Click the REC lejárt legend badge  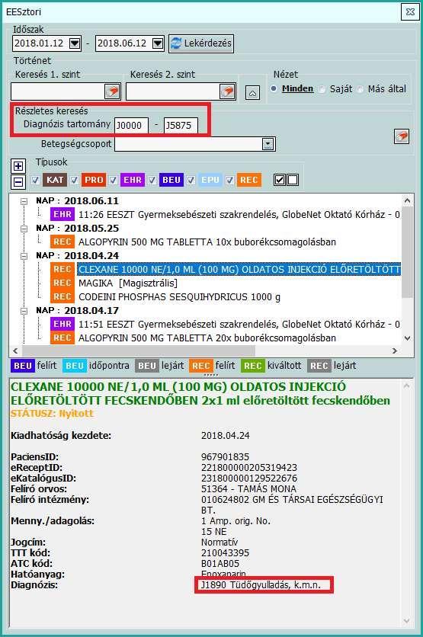tap(319, 366)
